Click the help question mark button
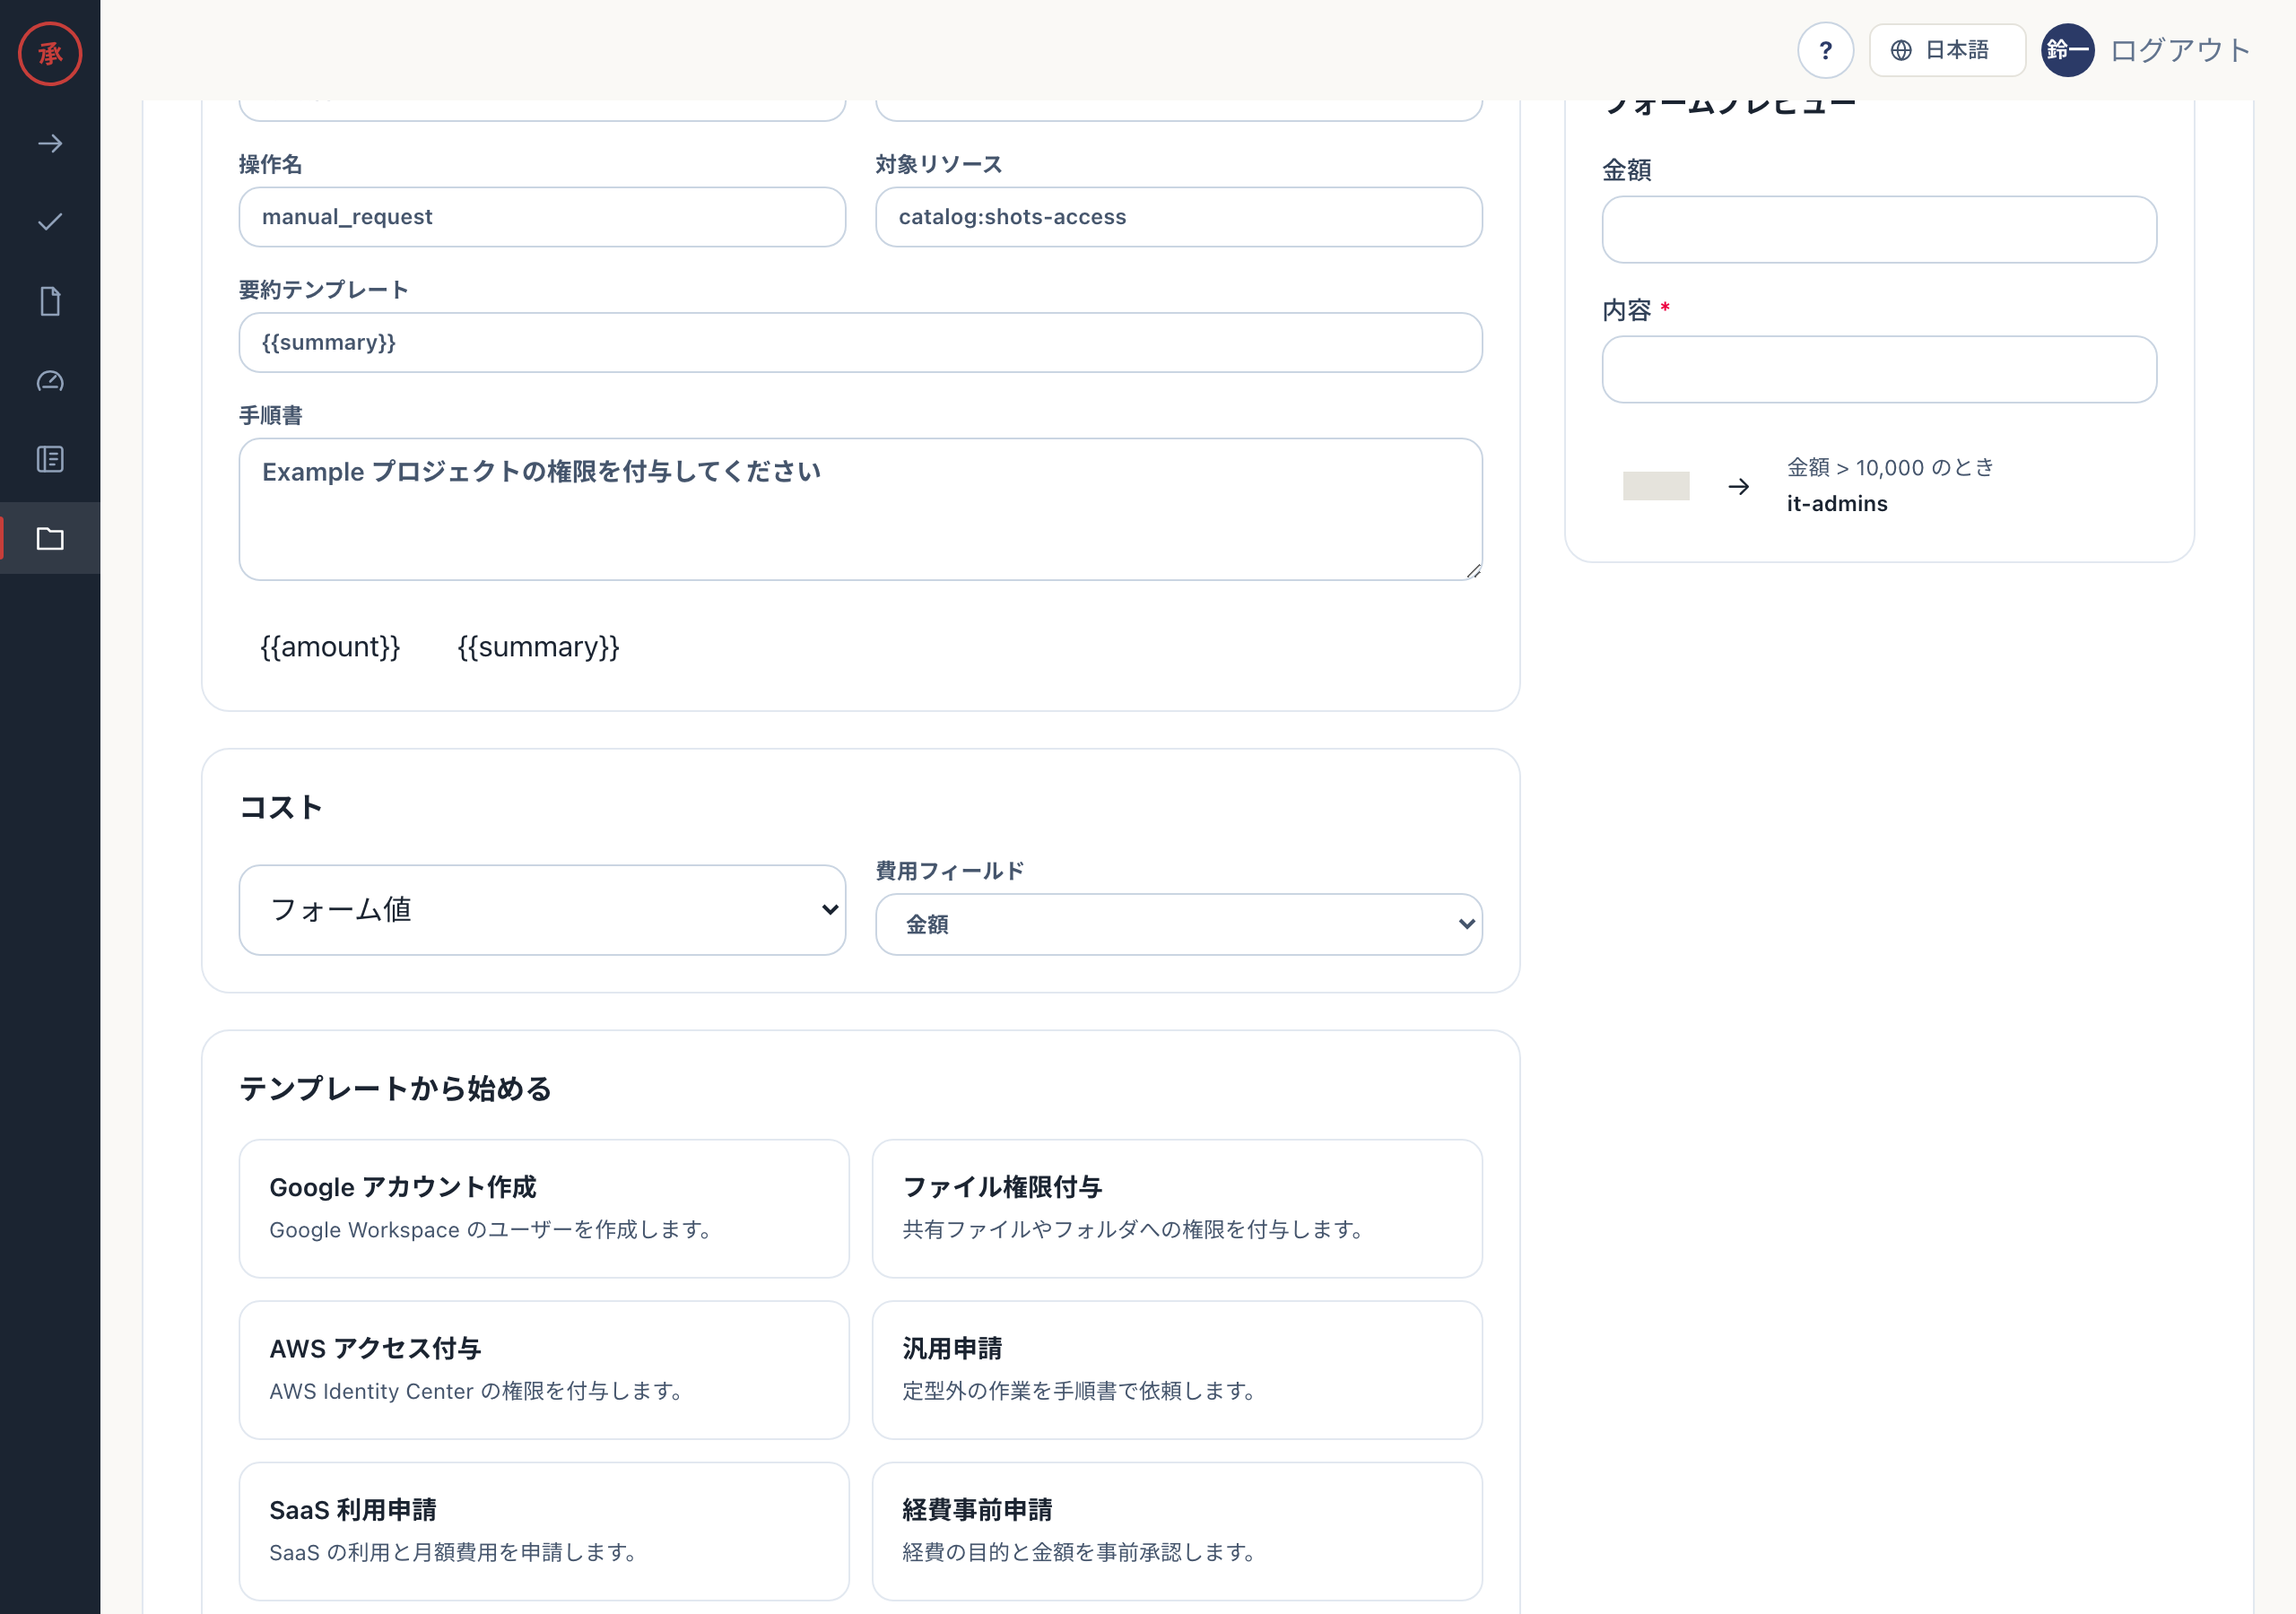2296x1614 pixels. click(1825, 50)
